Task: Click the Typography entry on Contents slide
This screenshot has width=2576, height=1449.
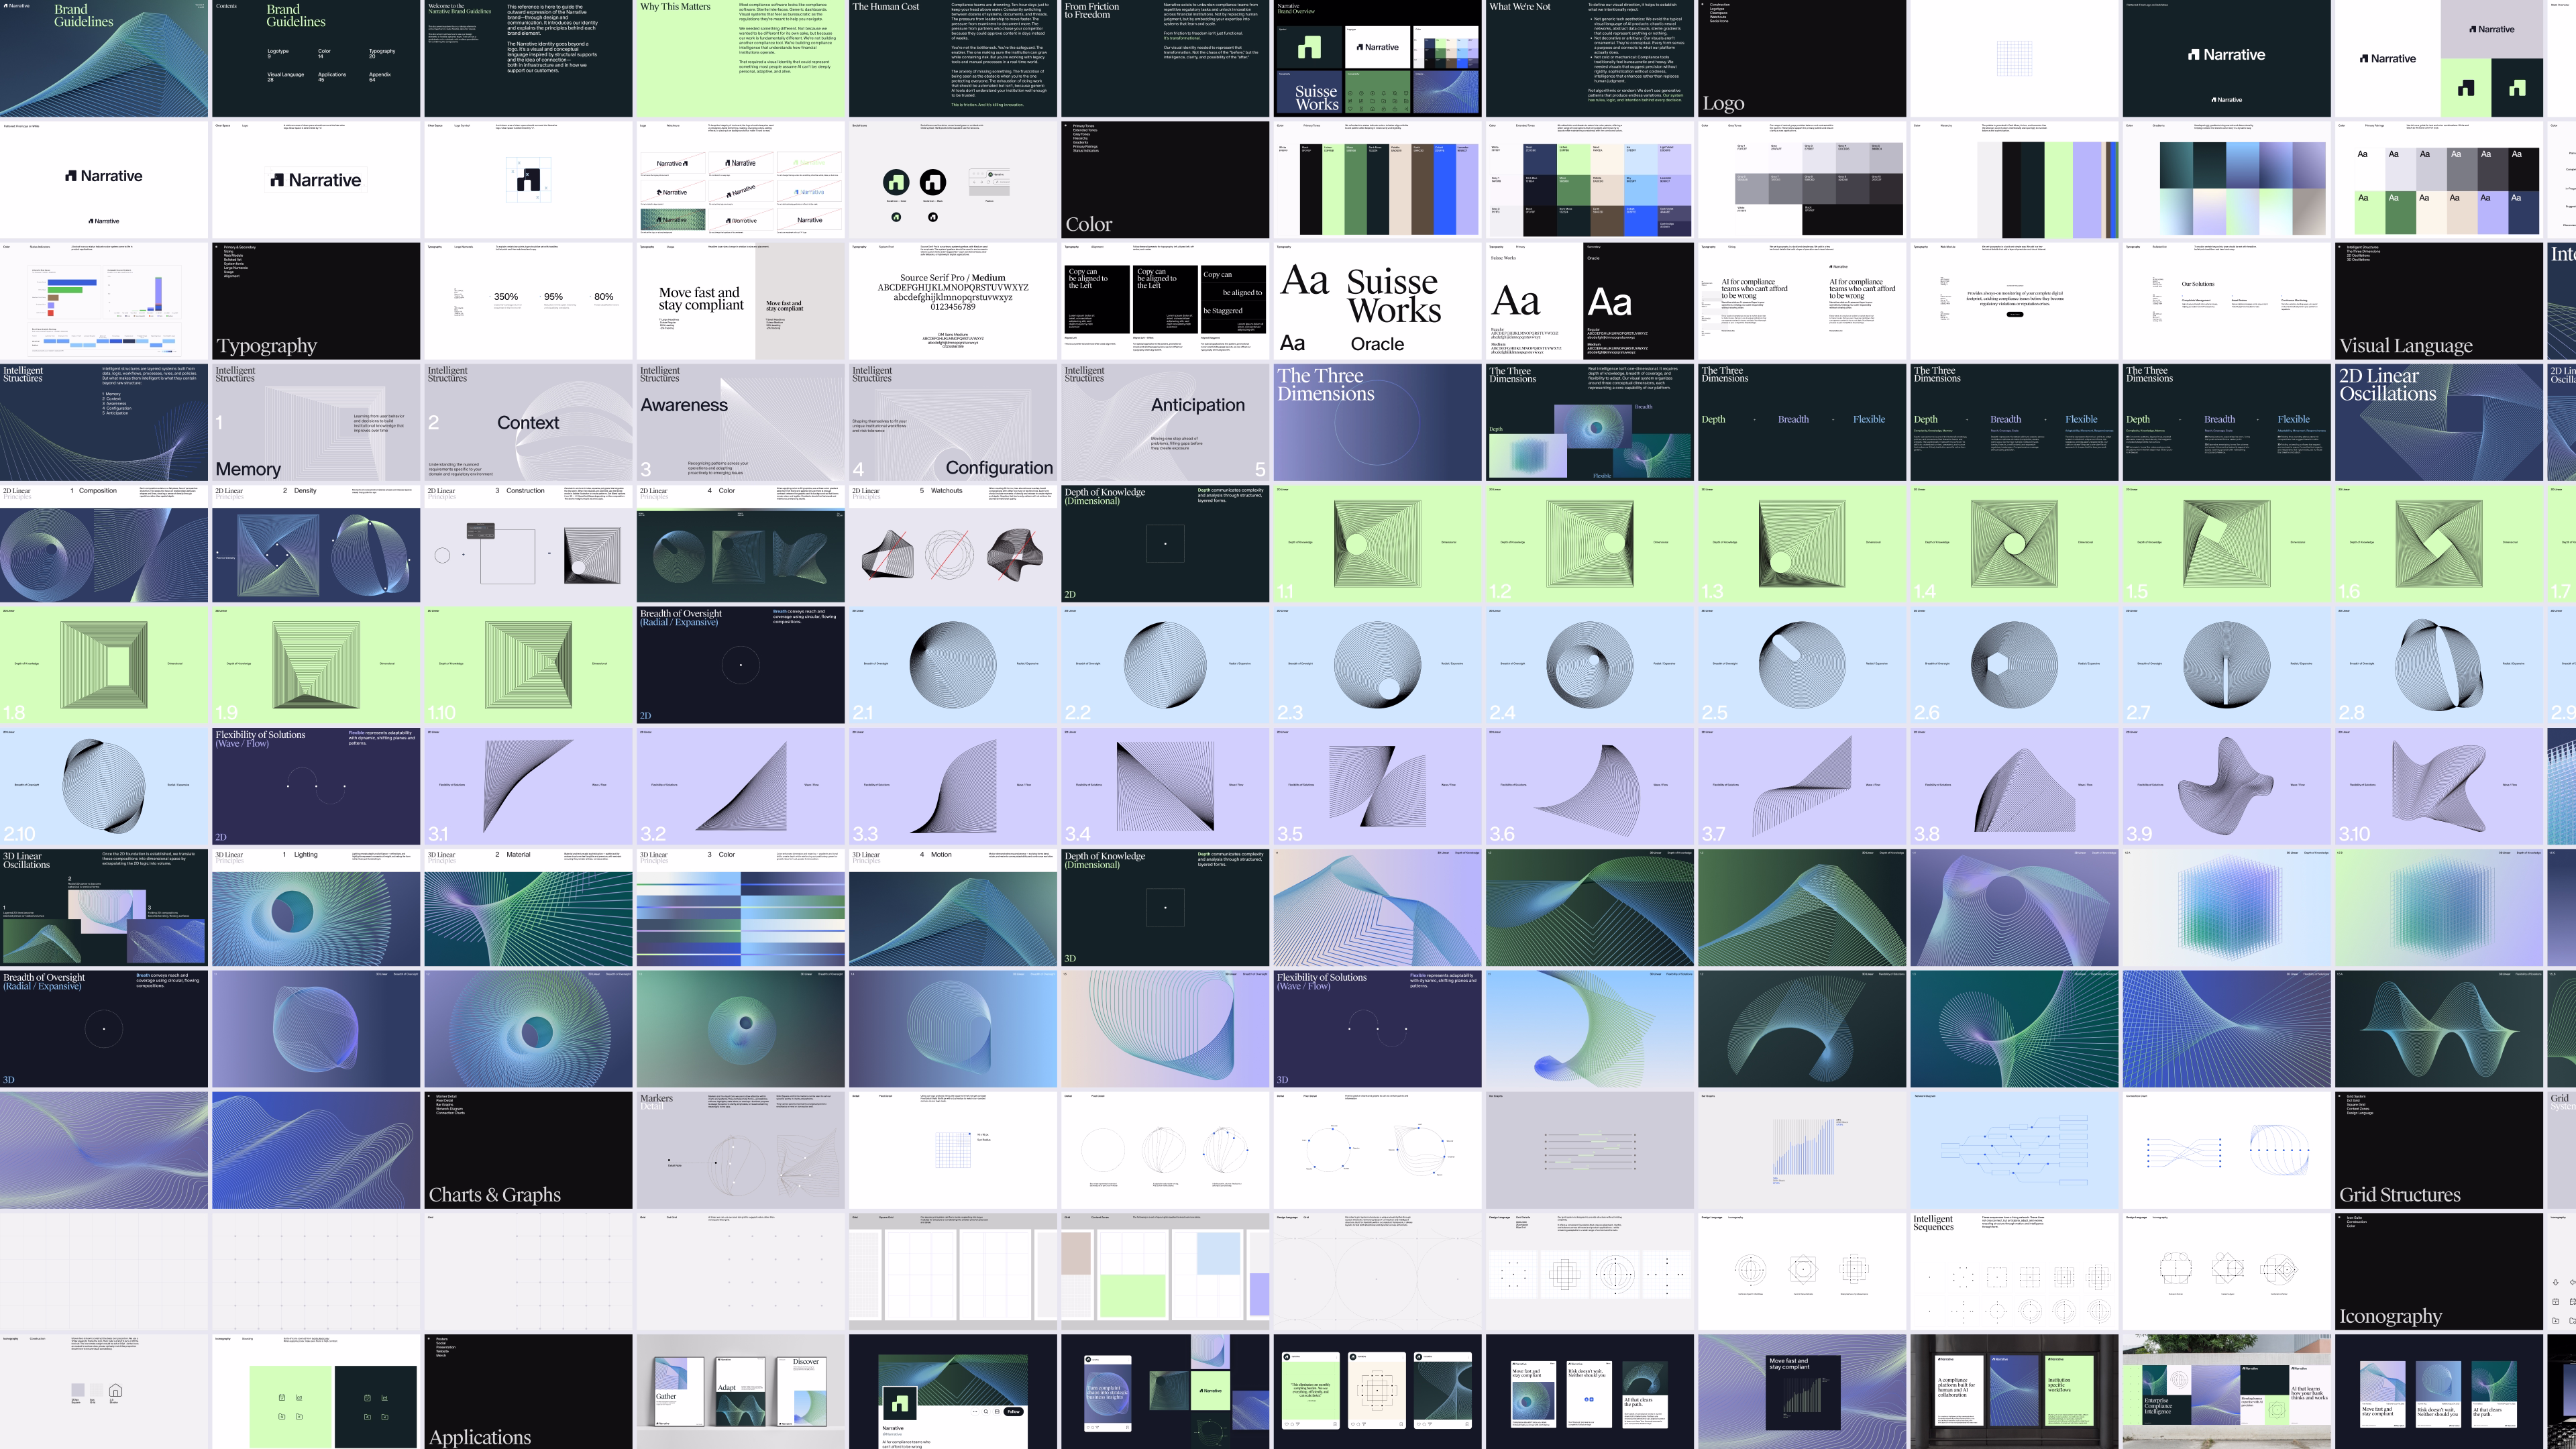Action: [382, 52]
